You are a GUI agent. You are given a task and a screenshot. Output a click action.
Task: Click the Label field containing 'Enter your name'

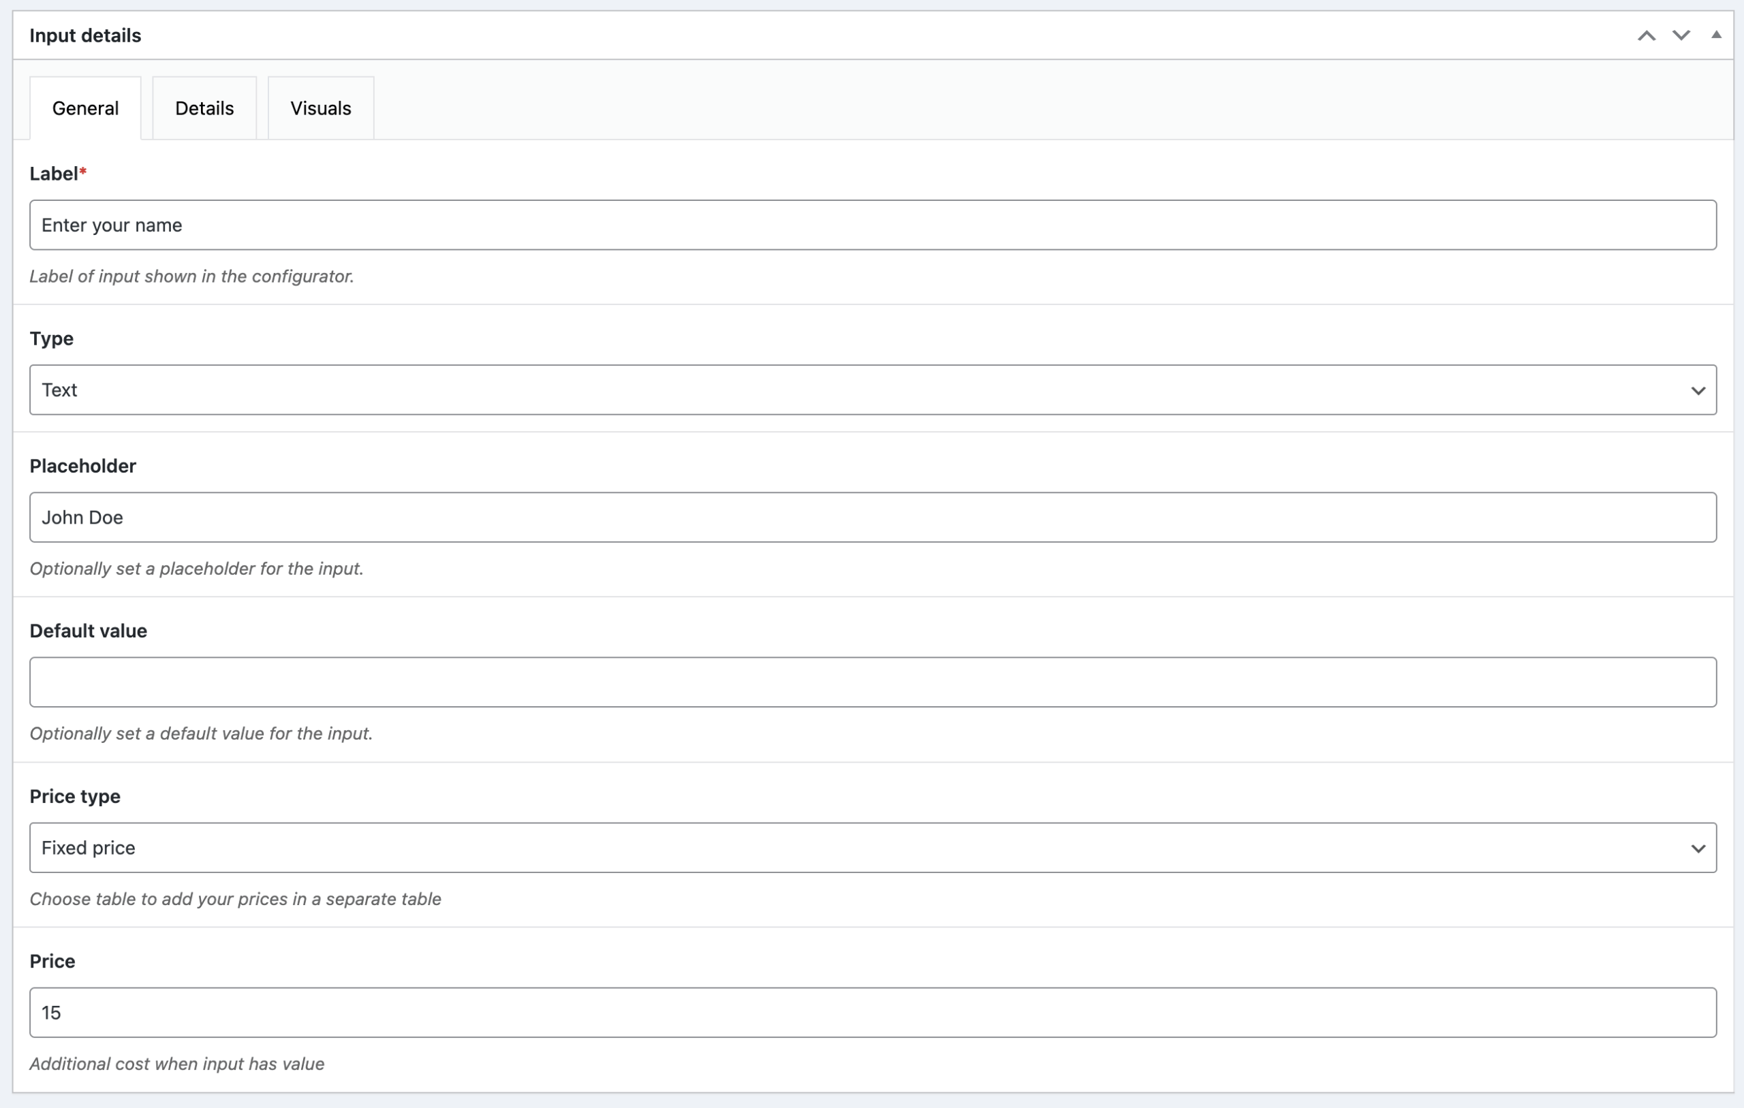[x=872, y=225]
